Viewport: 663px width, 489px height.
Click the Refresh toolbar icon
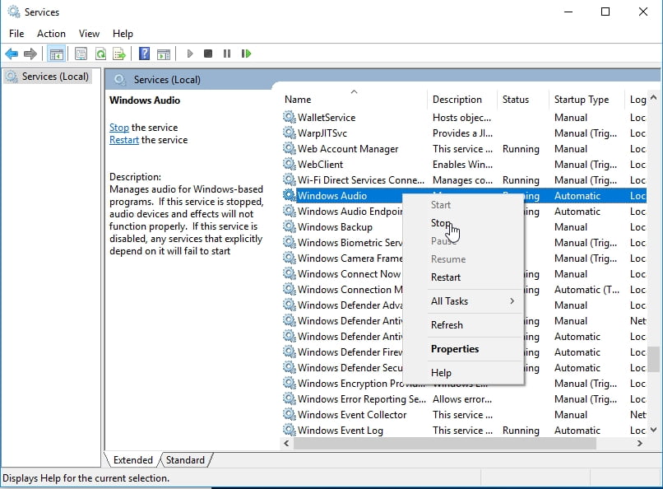pos(100,54)
